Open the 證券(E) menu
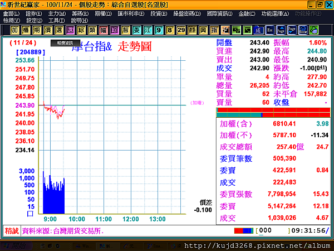Screen dimensions: 334x251 [34, 14]
